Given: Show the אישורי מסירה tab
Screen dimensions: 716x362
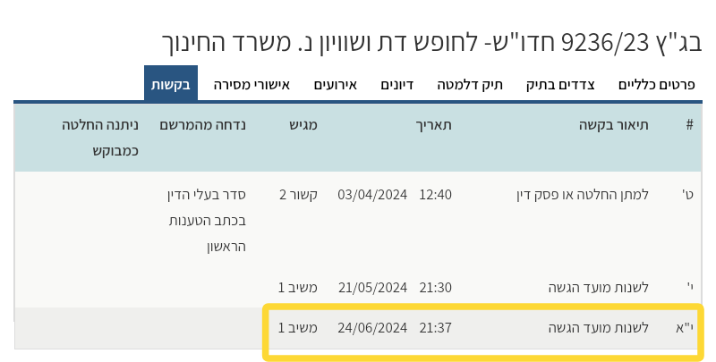Looking at the screenshot, I should pos(251,86).
